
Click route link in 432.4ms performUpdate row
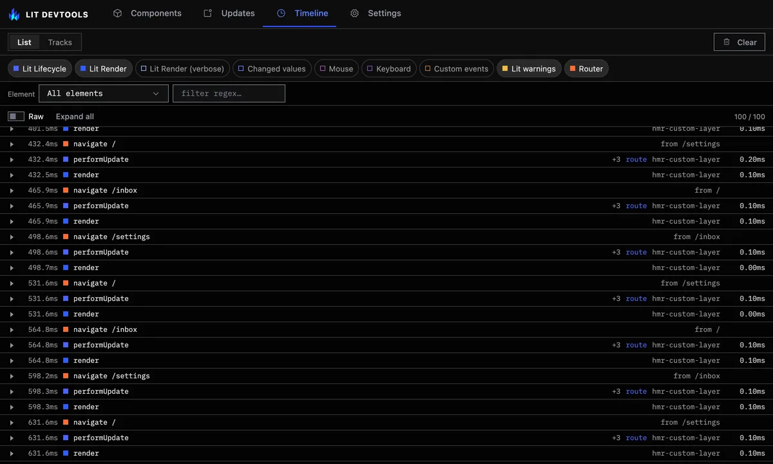[x=636, y=160]
